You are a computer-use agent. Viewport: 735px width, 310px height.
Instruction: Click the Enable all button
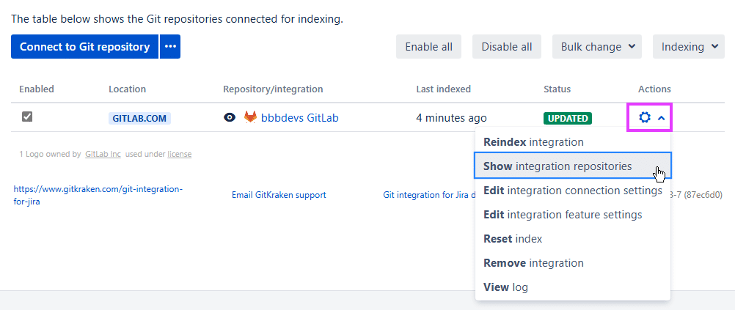[x=428, y=47]
